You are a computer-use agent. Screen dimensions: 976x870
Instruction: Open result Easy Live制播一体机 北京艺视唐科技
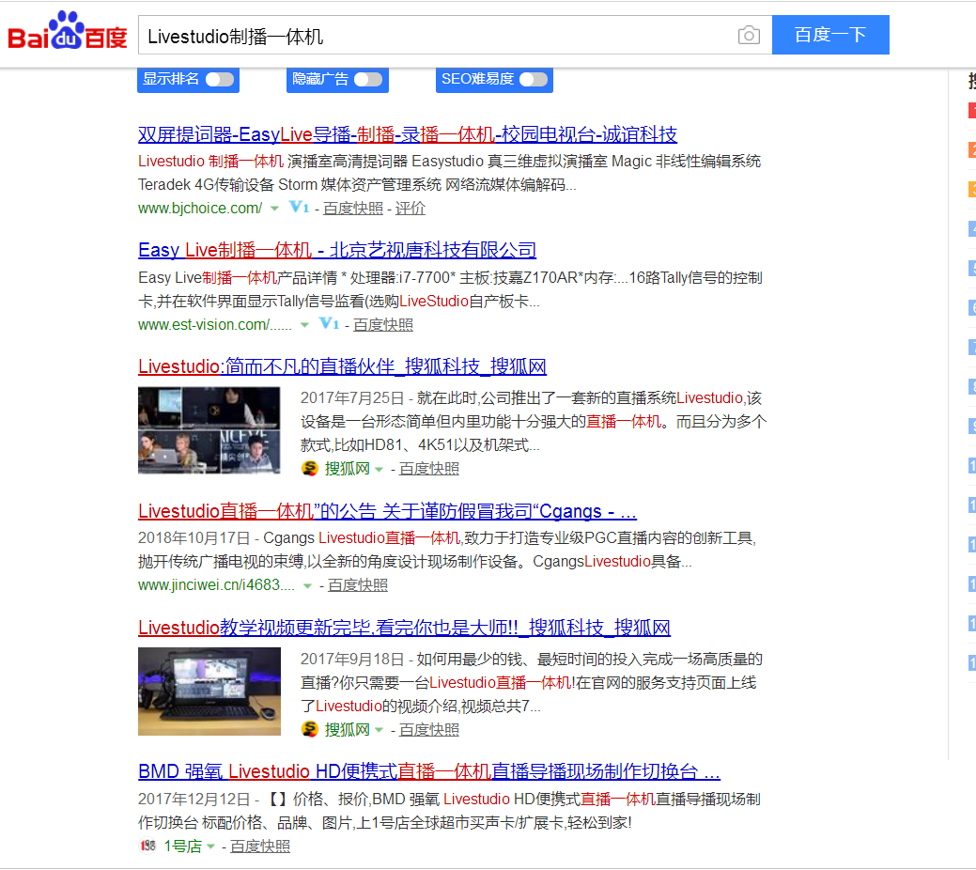[336, 250]
